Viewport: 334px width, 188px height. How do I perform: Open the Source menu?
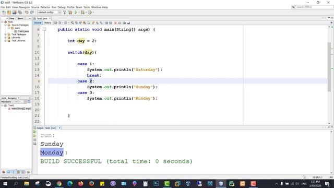click(x=35, y=7)
